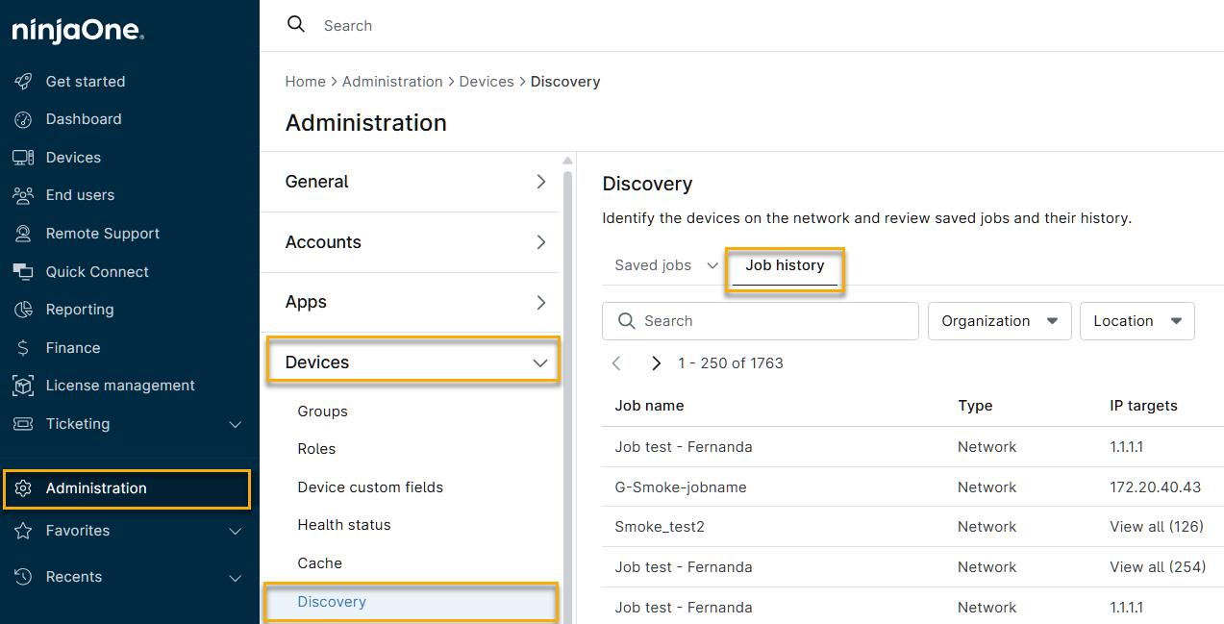Open Administration from sidebar
This screenshot has width=1224, height=624.
(x=127, y=488)
